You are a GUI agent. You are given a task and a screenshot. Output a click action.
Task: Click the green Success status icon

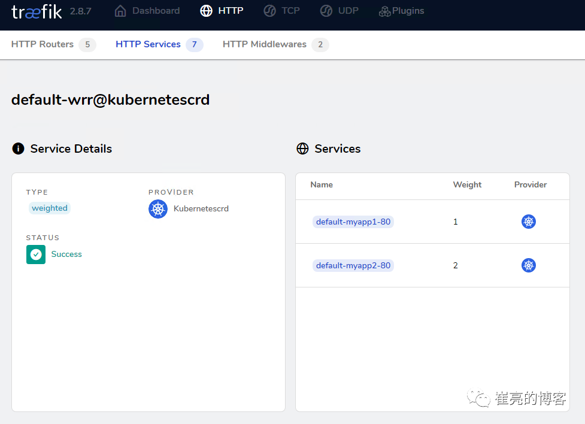tap(36, 255)
